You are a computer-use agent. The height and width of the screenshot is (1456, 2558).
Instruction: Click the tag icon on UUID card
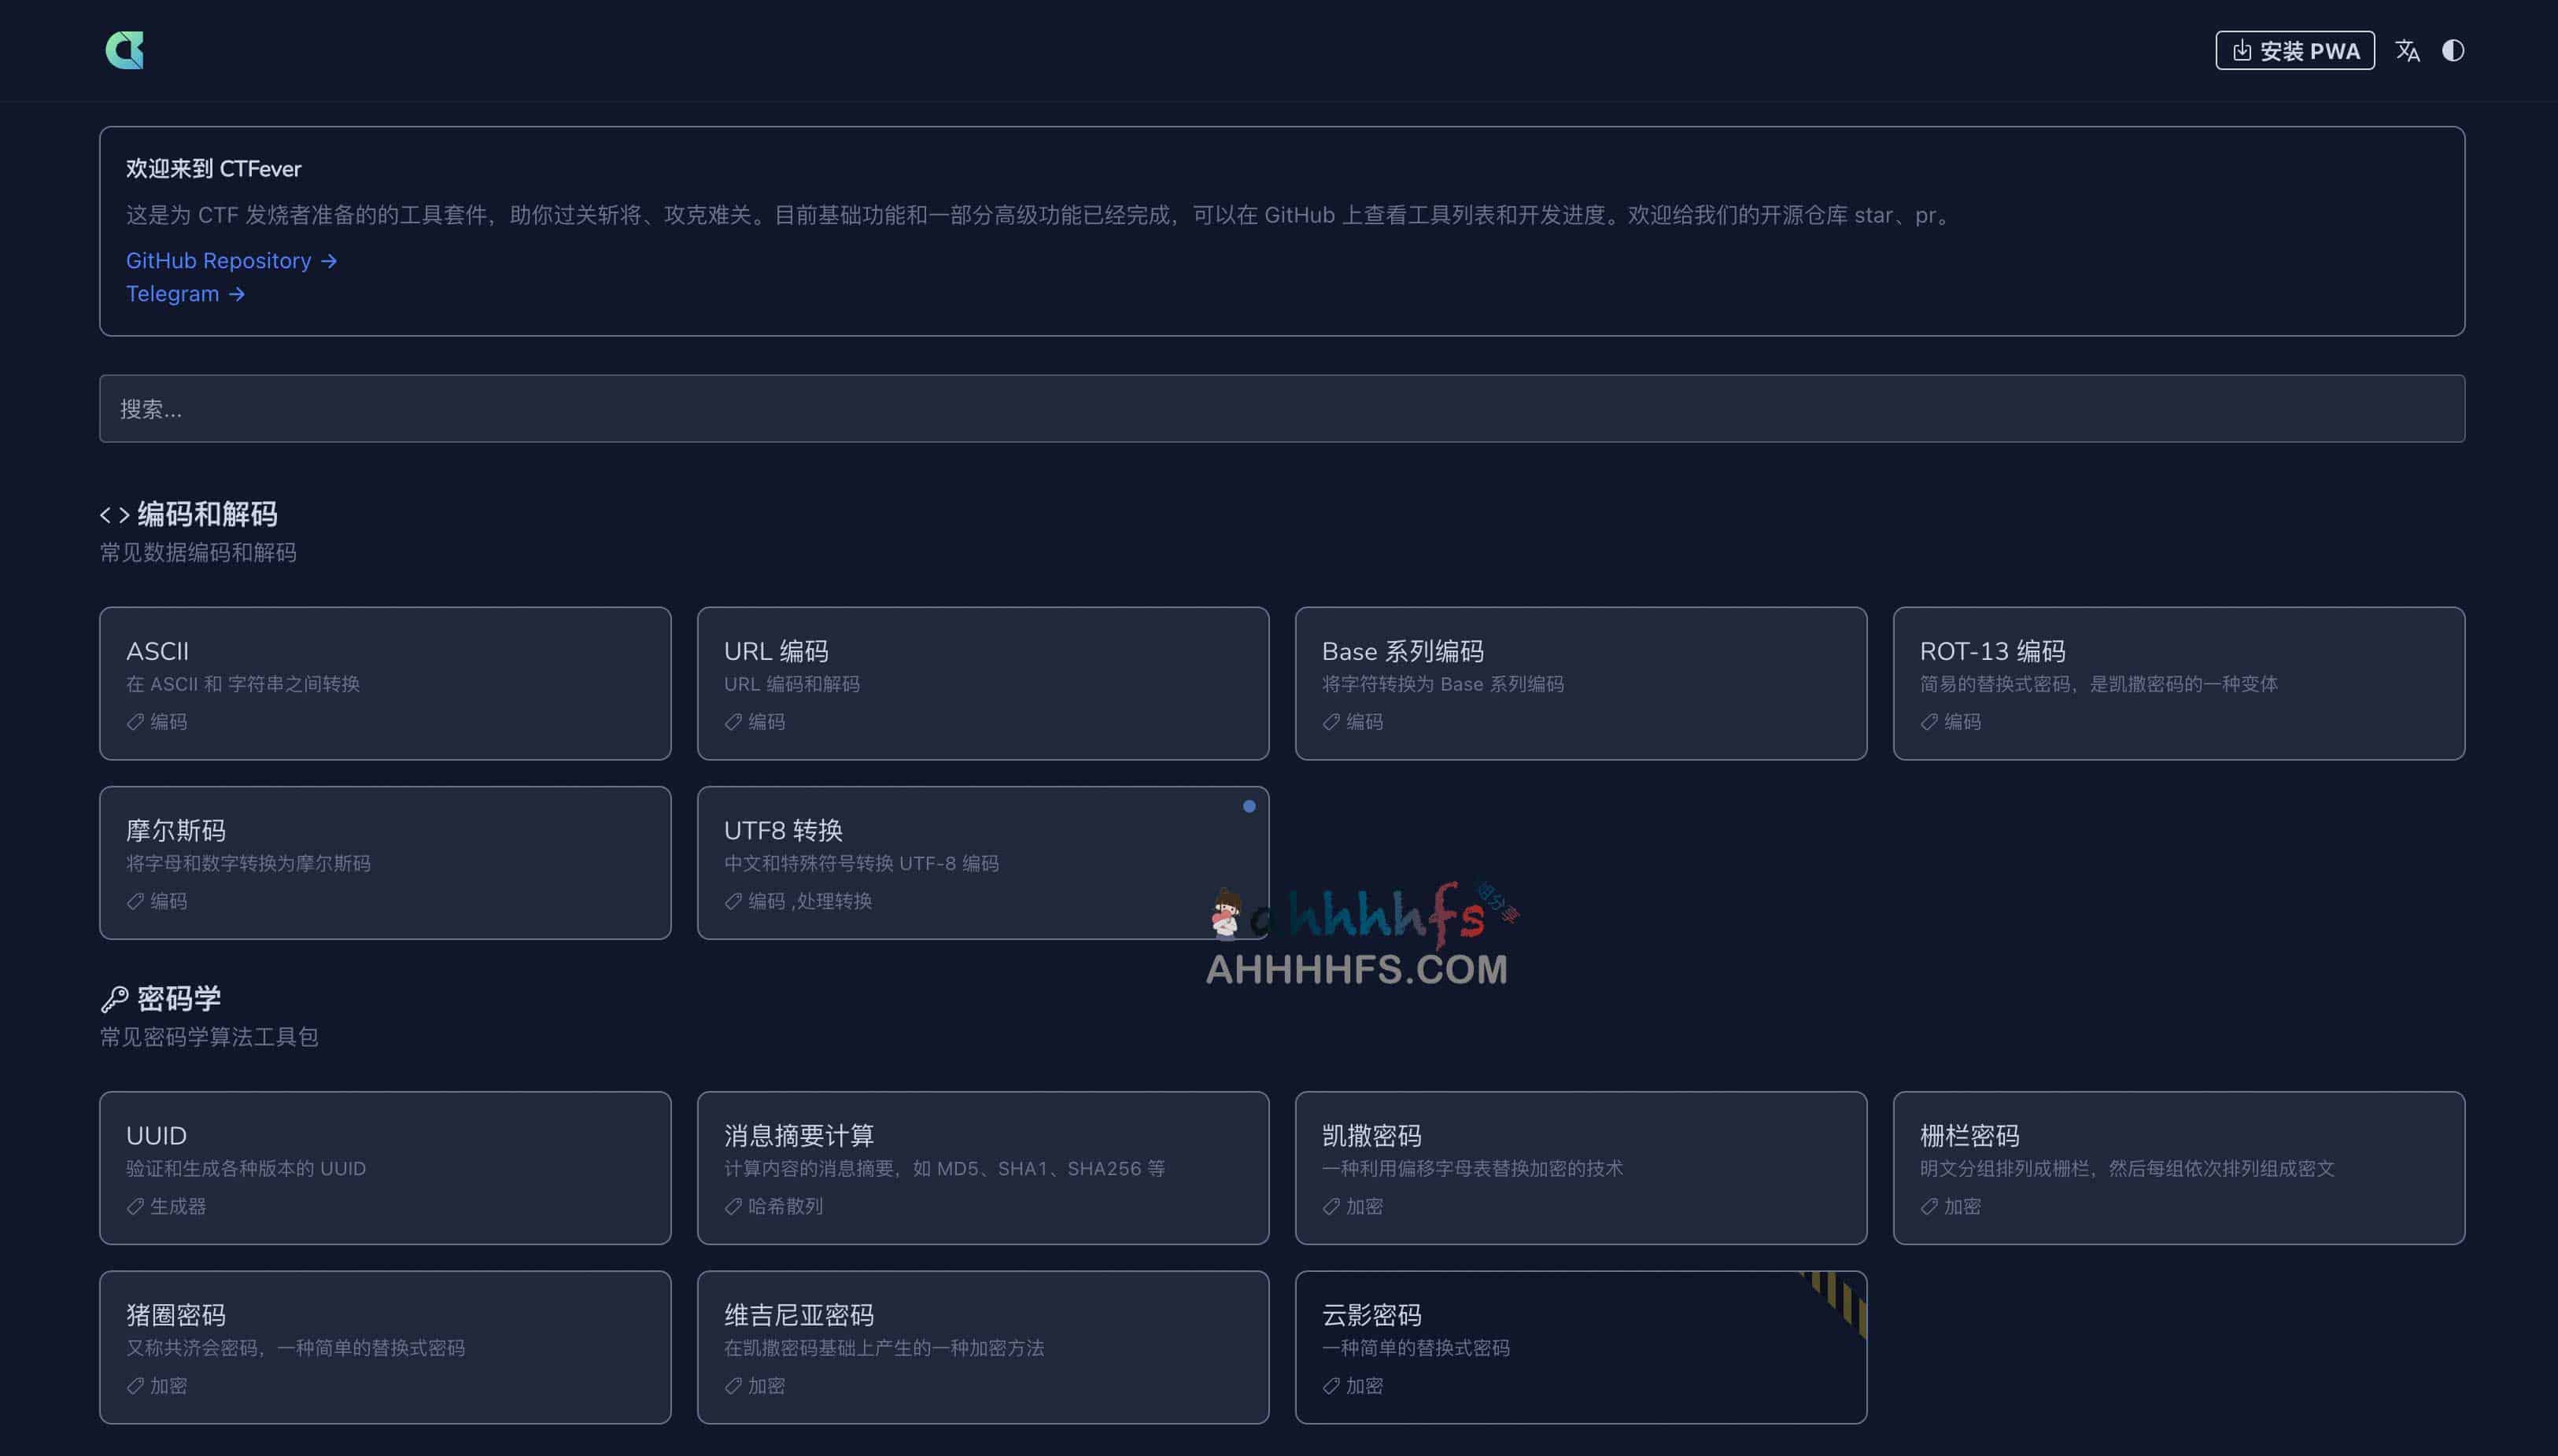click(135, 1206)
